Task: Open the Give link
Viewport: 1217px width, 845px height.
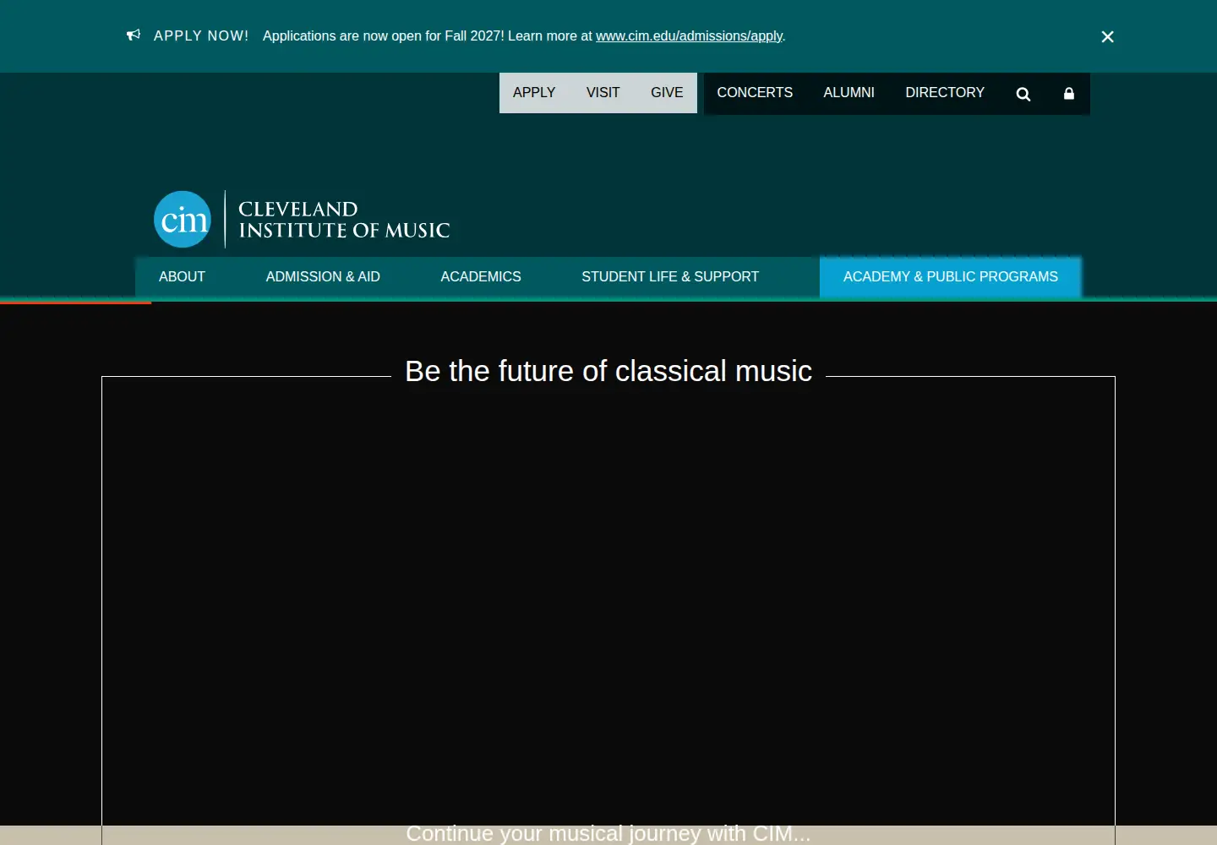Action: pyautogui.click(x=667, y=93)
